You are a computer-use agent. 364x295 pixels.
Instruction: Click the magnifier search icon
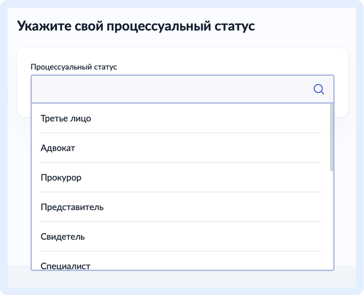tap(319, 89)
